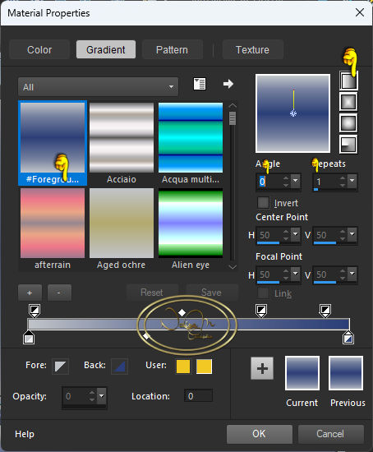
Task: Open the Repeats value dropdown arrow
Action: pos(352,181)
